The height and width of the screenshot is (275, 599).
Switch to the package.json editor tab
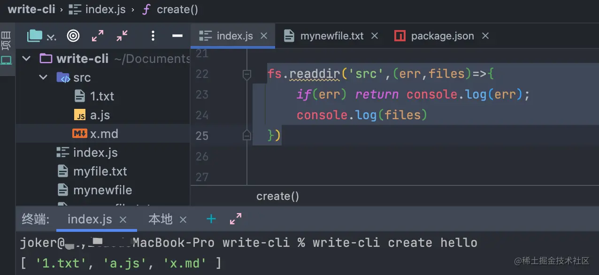443,36
